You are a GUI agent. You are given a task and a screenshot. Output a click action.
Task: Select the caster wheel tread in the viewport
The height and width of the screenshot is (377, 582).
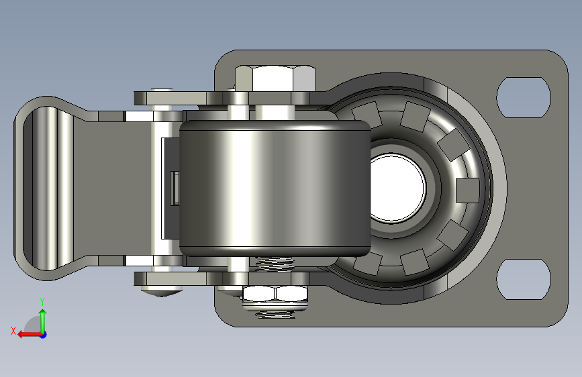pyautogui.click(x=275, y=188)
